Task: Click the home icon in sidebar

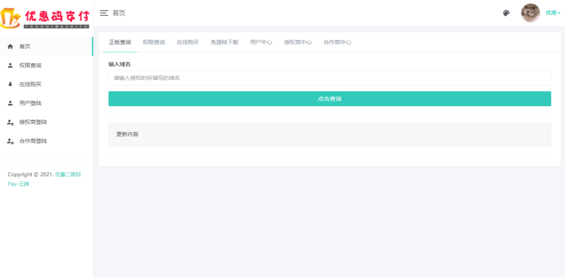Action: [x=10, y=47]
